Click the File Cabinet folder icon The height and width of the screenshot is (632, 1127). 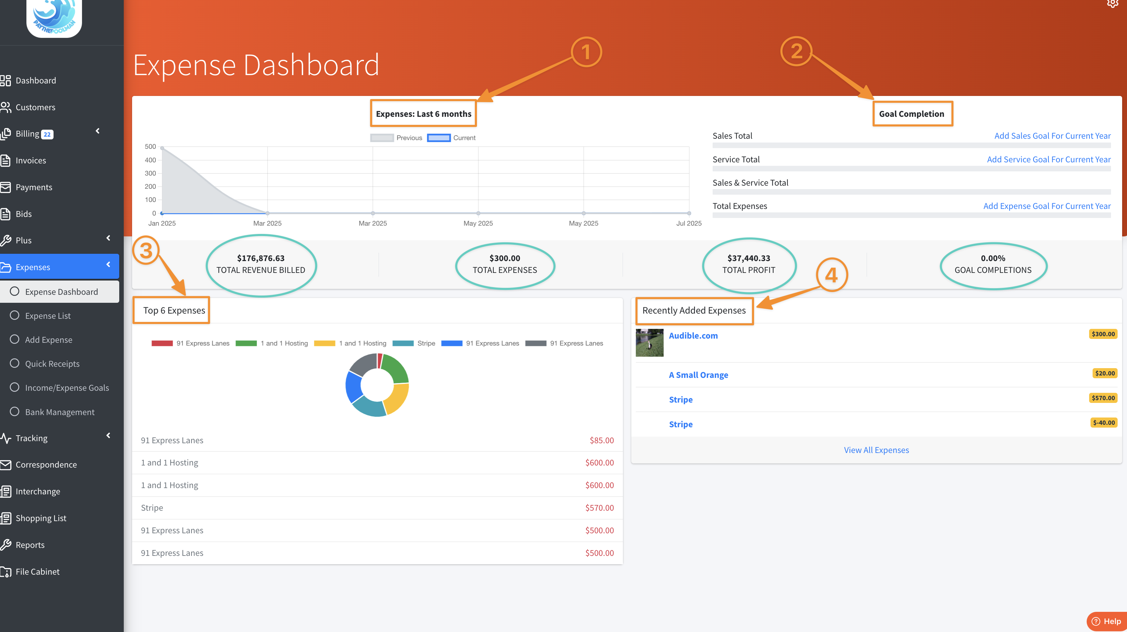pos(5,572)
